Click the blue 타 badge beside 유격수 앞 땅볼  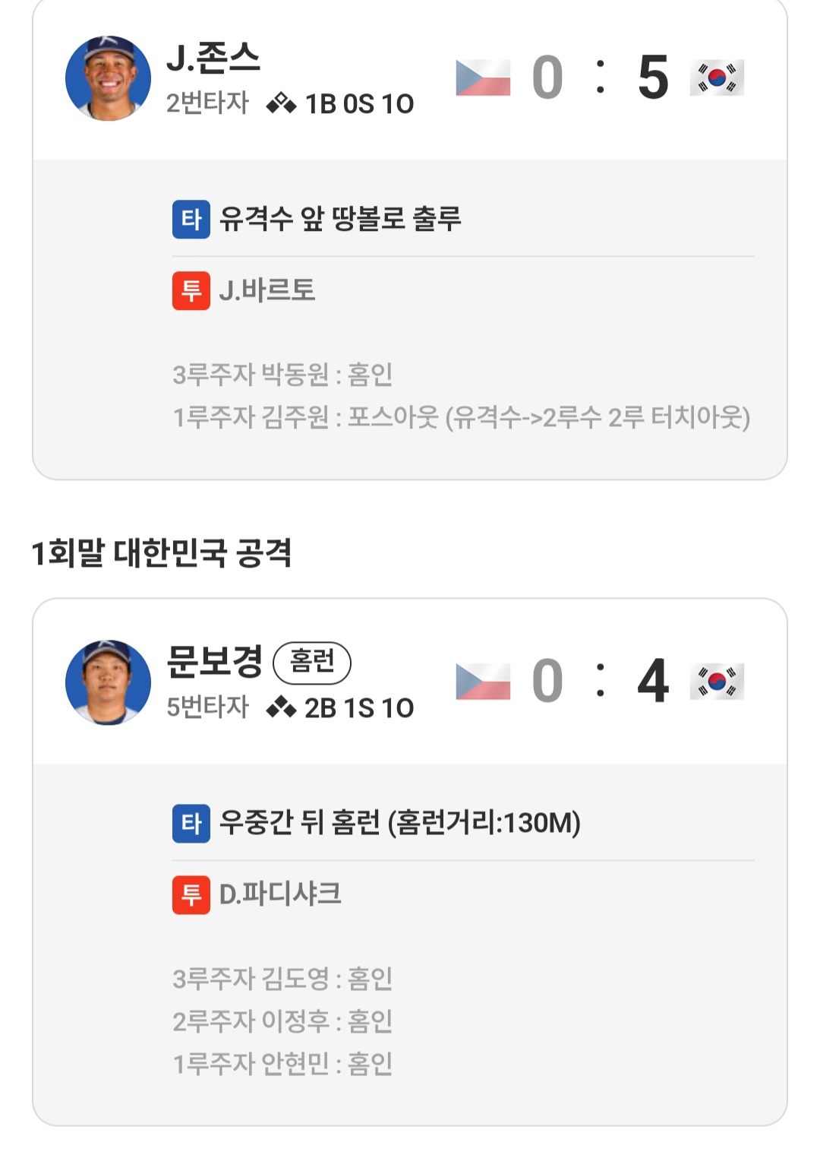coord(191,220)
